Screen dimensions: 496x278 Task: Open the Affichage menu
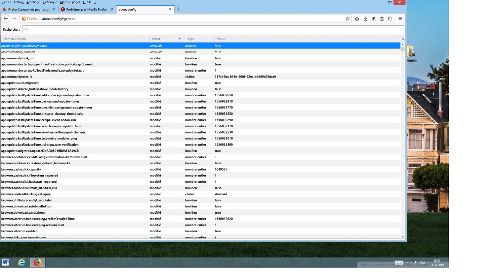coord(33,2)
